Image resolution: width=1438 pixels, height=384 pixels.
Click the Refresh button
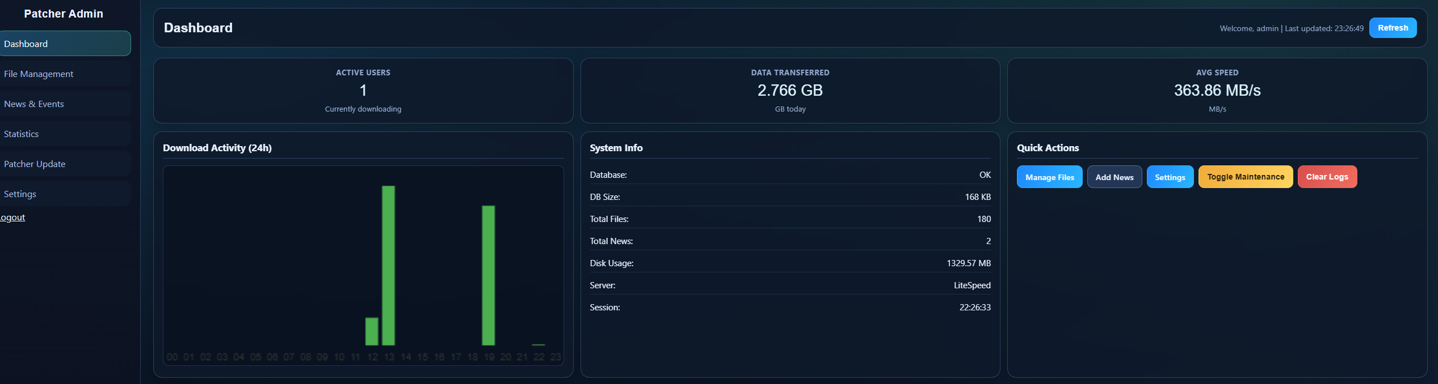click(x=1393, y=28)
